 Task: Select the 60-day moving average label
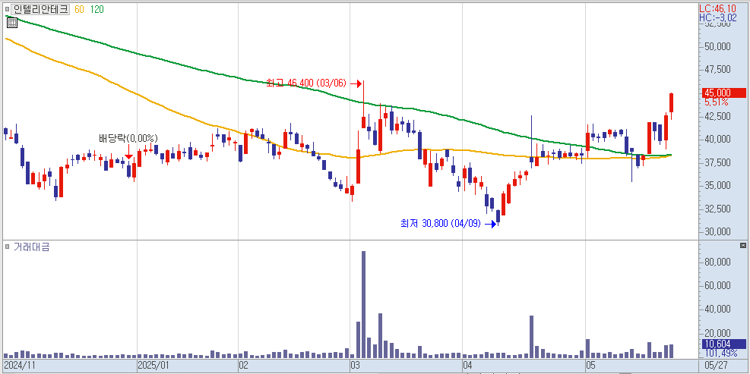click(79, 9)
